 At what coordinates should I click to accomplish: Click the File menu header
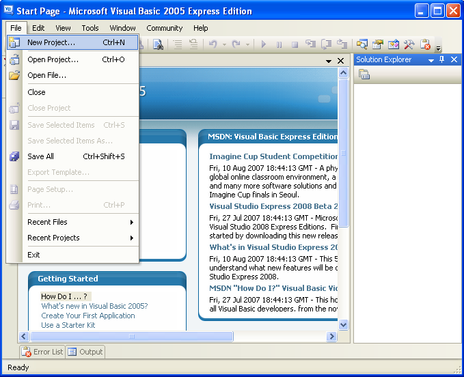[x=16, y=28]
